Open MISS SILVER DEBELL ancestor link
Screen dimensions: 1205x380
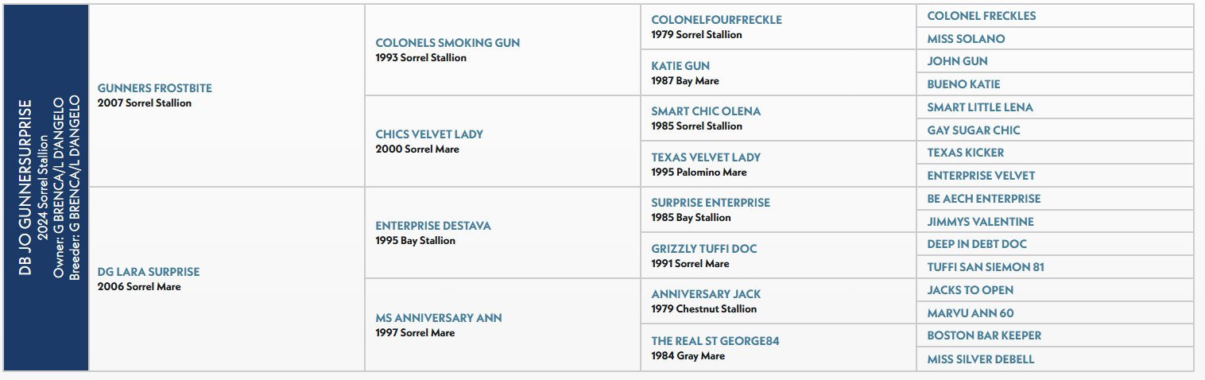click(980, 359)
